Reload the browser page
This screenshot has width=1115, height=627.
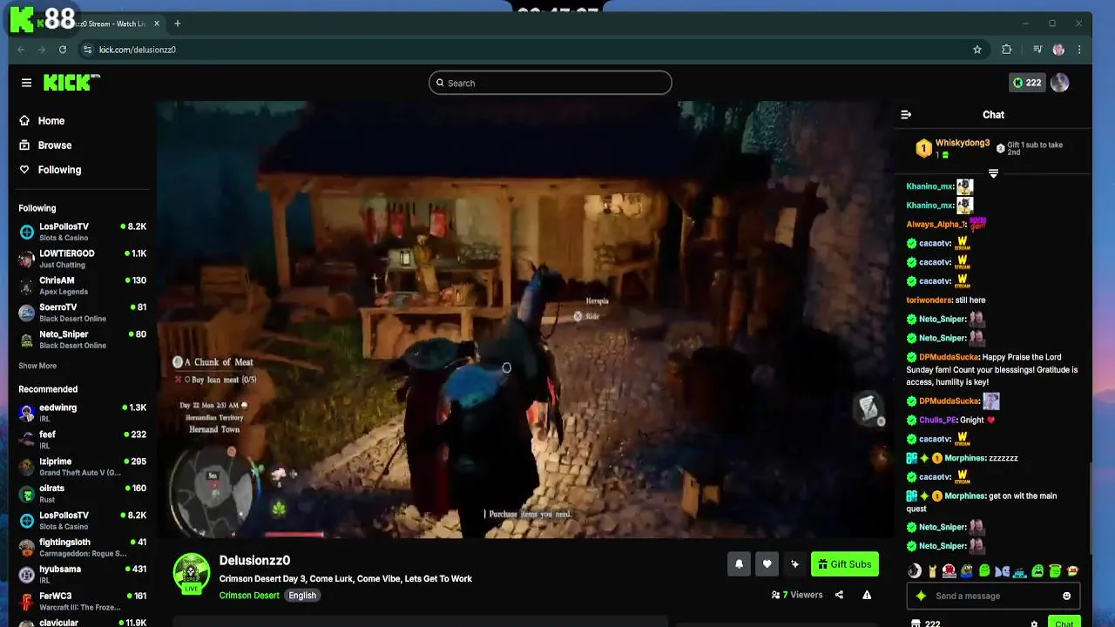pyautogui.click(x=63, y=50)
